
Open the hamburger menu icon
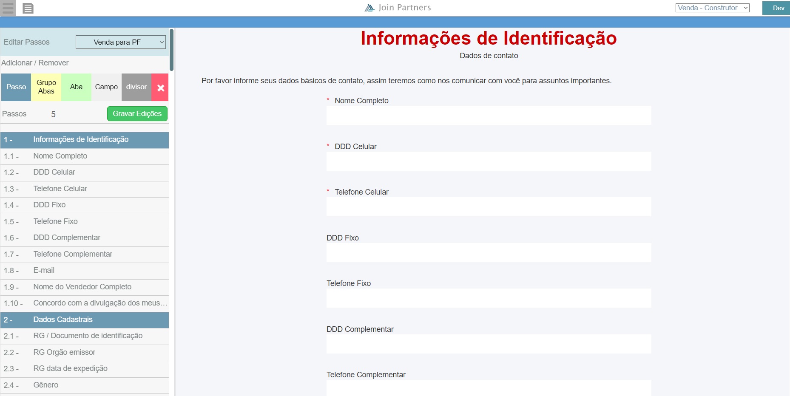tap(8, 8)
